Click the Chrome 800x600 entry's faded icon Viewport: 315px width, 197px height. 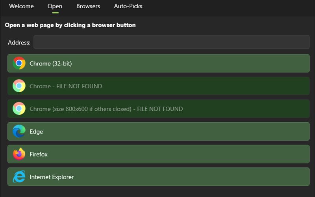point(19,109)
